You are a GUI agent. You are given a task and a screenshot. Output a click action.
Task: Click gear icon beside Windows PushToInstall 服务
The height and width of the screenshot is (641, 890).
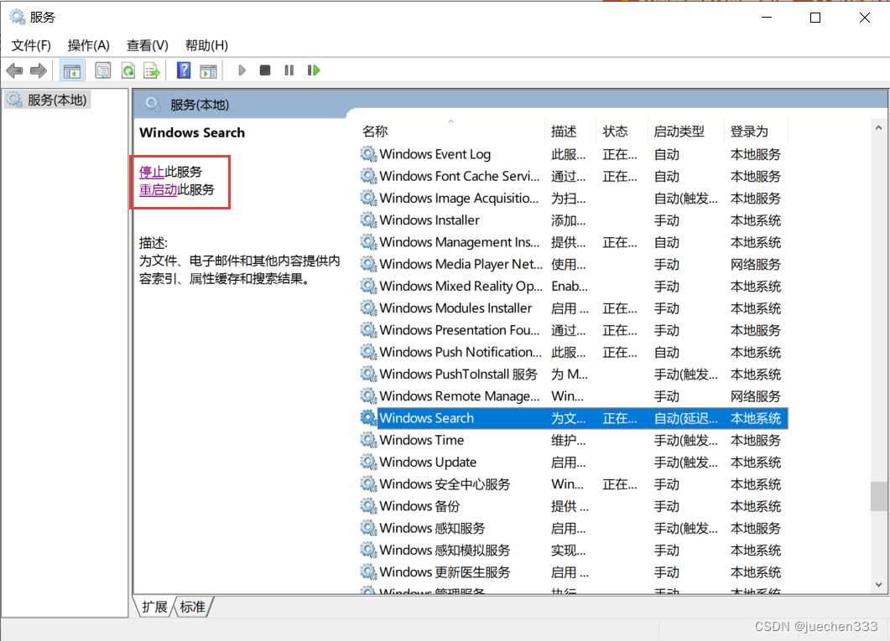(368, 374)
